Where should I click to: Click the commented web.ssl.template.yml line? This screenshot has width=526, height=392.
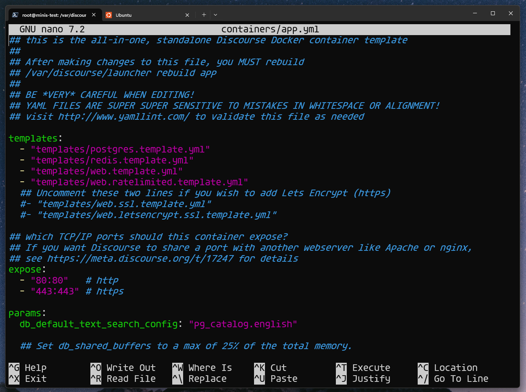(x=116, y=204)
